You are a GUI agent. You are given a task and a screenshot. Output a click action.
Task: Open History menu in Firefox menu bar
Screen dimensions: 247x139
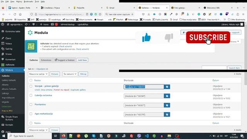click(19, 2)
